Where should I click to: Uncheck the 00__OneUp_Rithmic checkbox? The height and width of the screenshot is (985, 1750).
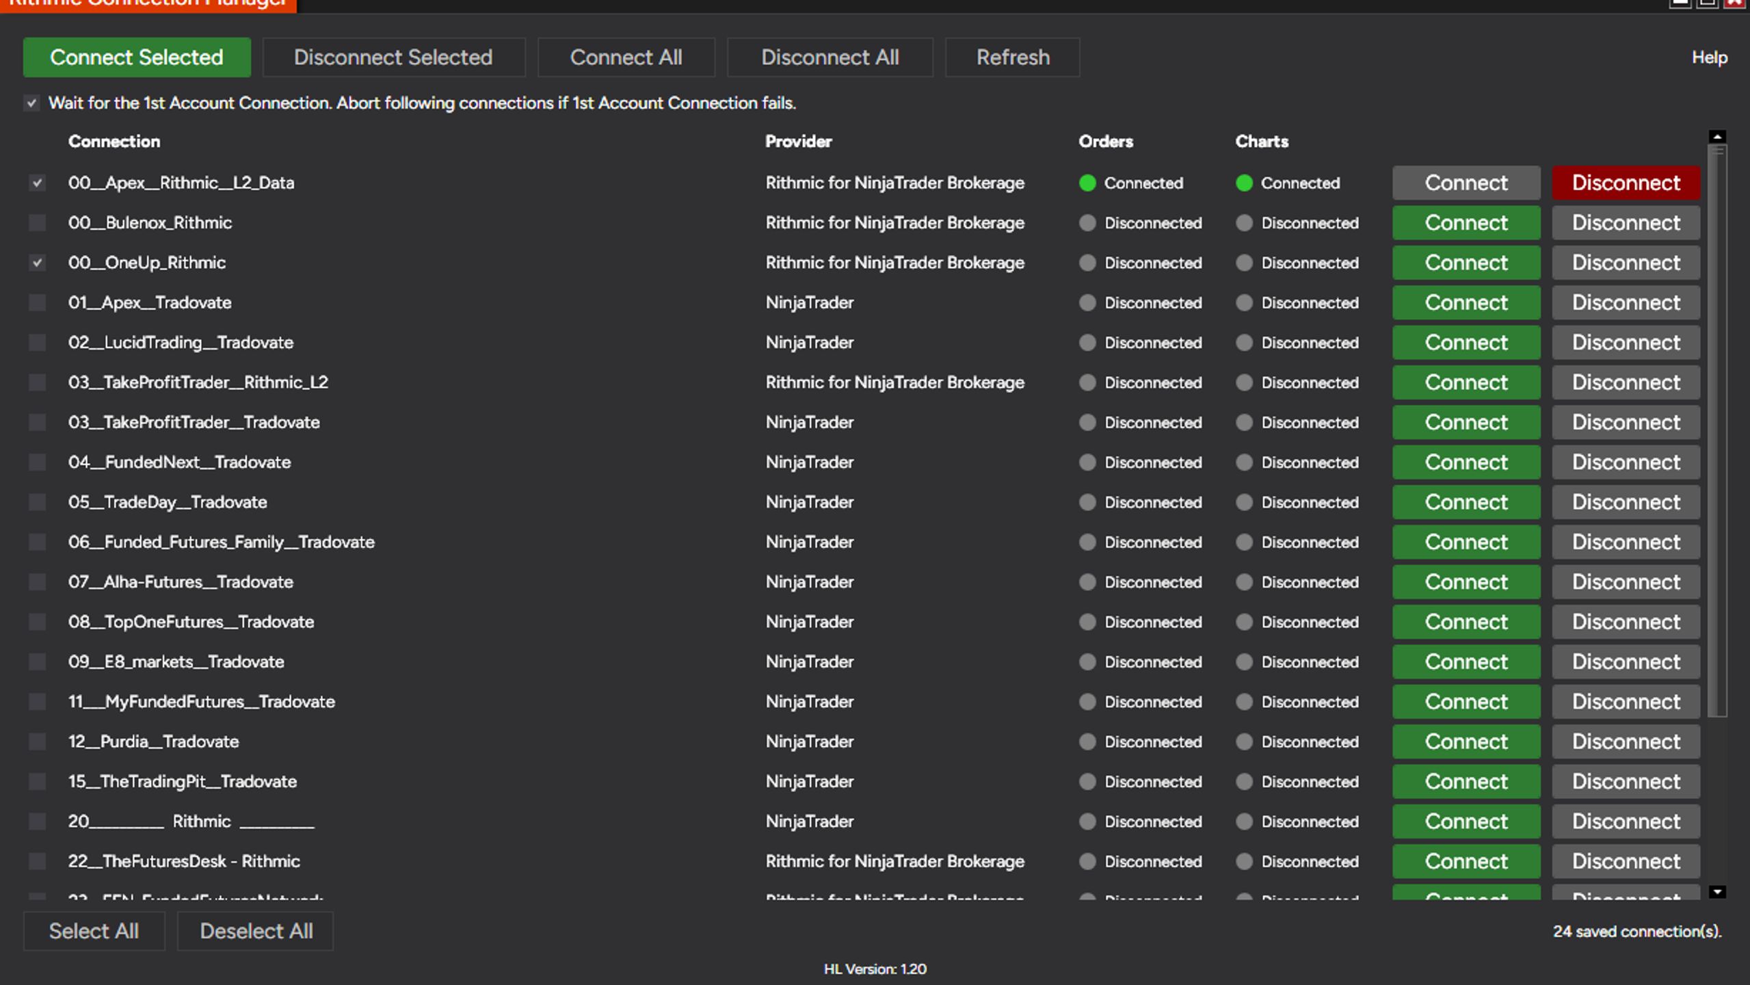(x=37, y=263)
